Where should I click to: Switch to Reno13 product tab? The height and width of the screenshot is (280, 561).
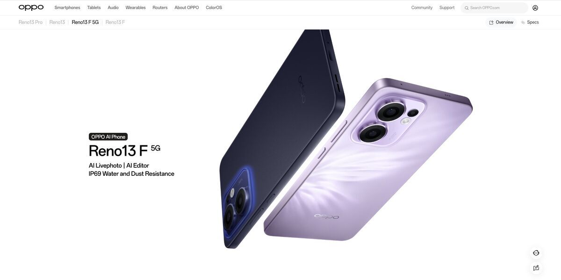coord(57,22)
